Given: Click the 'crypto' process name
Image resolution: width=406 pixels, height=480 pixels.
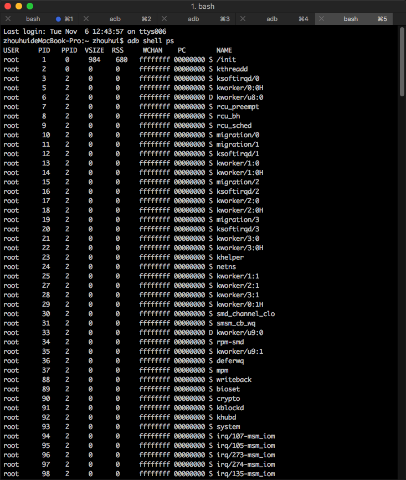Looking at the screenshot, I should click(228, 399).
